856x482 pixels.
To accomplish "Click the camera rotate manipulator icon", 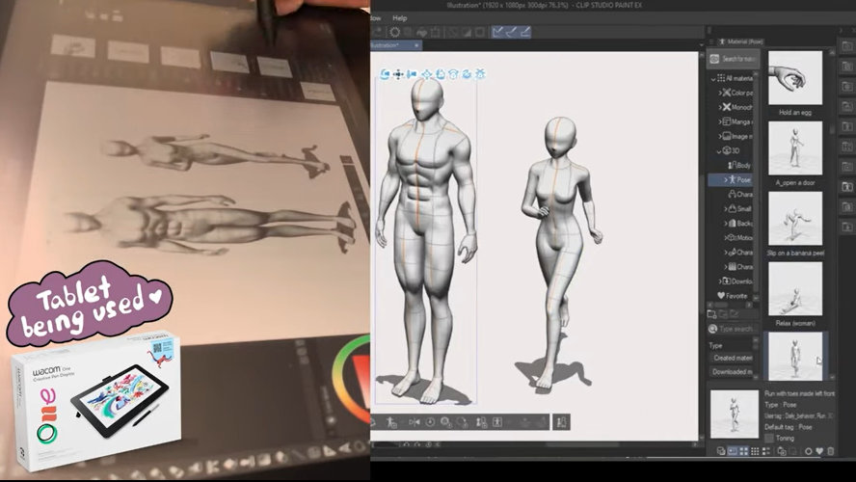I will coord(385,74).
